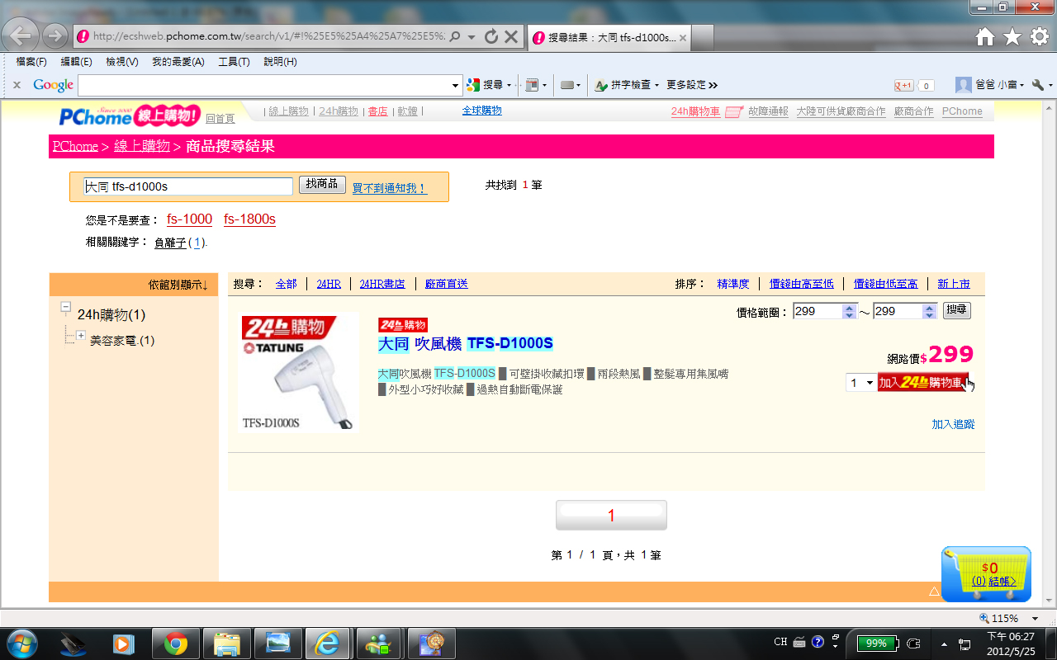Expand 更多設定 on the Google toolbar
Screen dimensions: 1057x660
click(x=692, y=85)
